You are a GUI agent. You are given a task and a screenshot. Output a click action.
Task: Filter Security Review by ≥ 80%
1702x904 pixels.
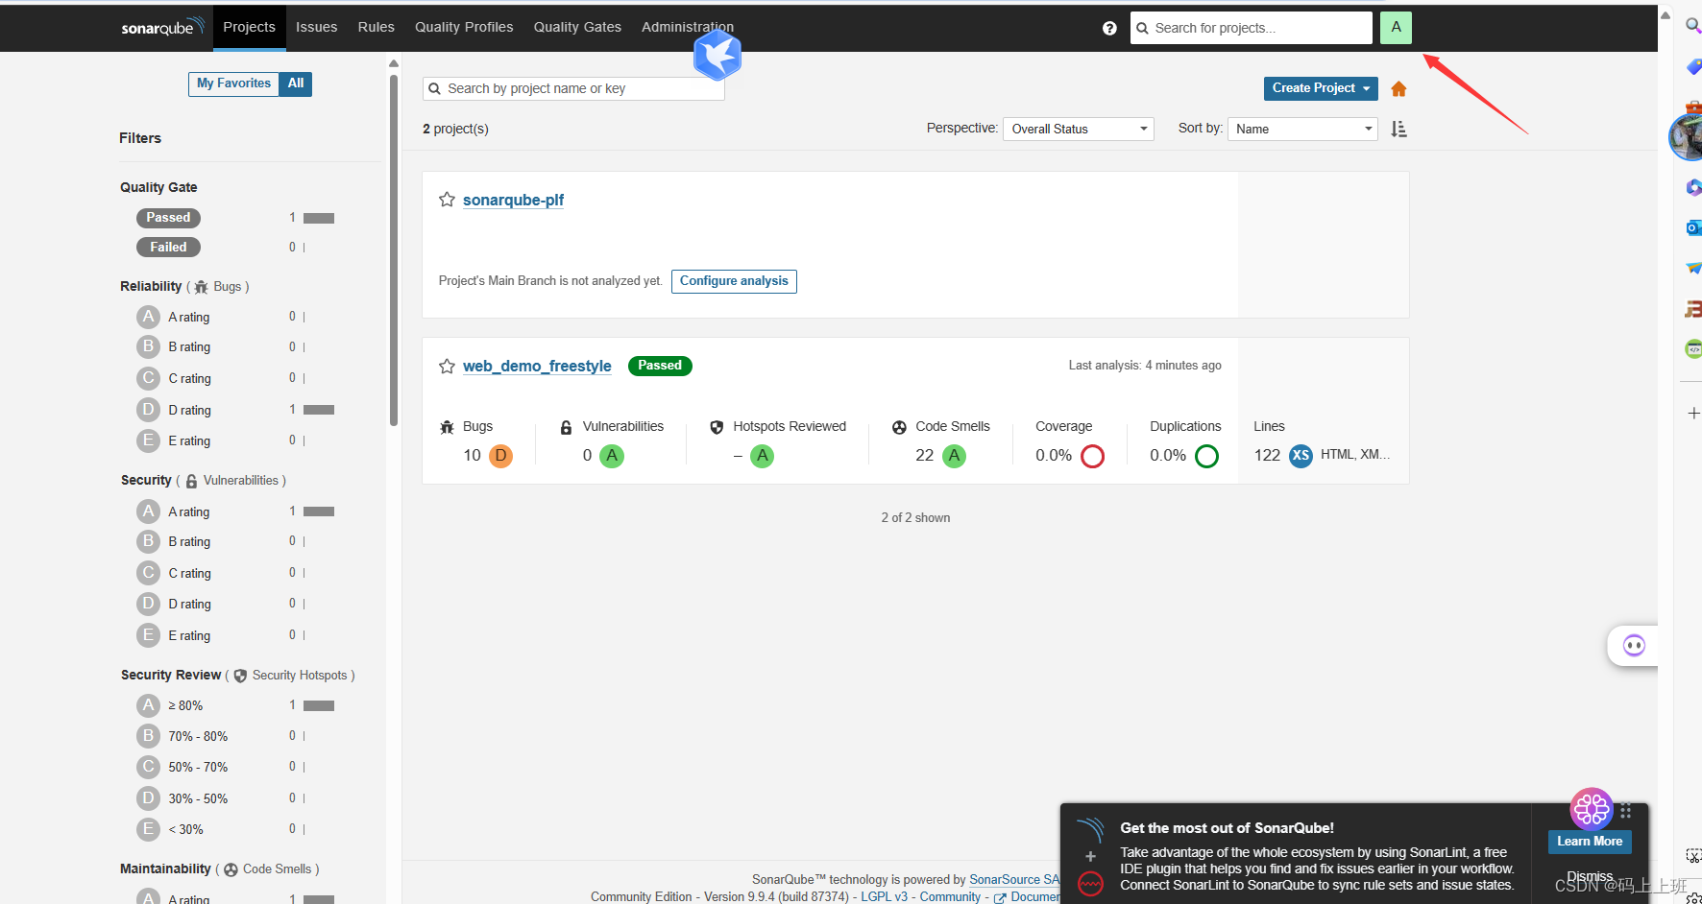coord(235,705)
